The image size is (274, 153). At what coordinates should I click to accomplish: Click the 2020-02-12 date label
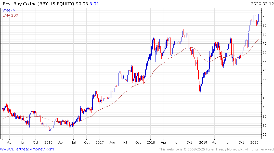(x=262, y=4)
